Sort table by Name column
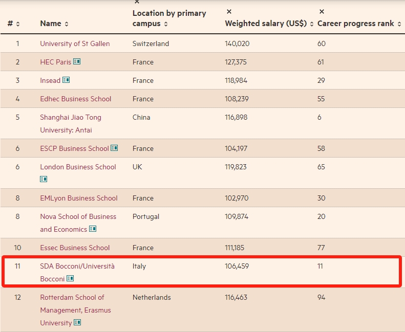This screenshot has height=332, width=405. (67, 24)
